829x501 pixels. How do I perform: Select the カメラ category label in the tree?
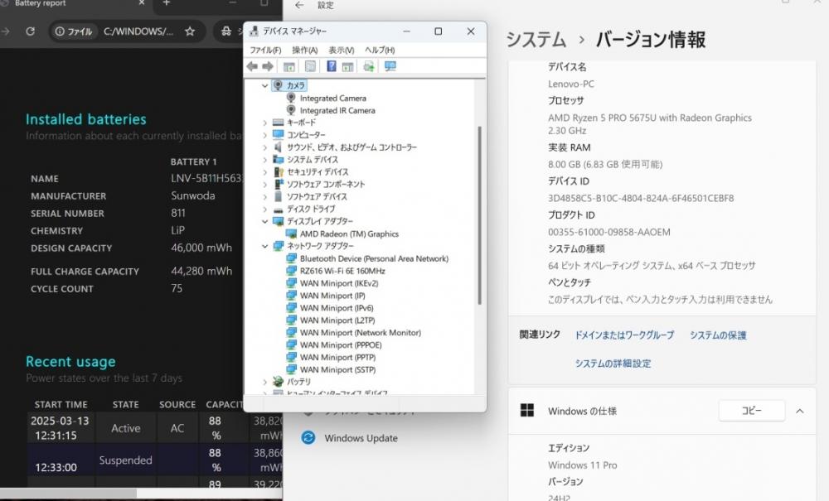coord(296,85)
